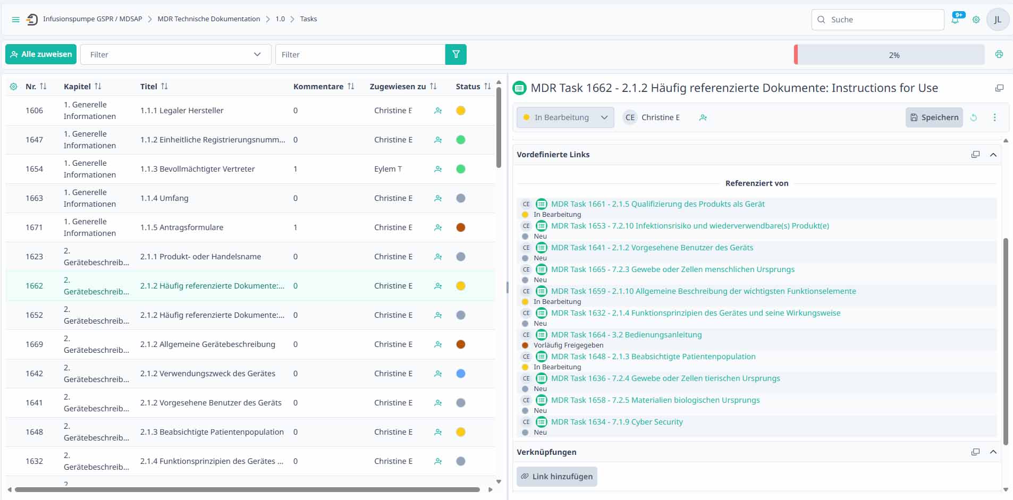
Task: Click Alle zuweisen button
Action: pos(41,54)
